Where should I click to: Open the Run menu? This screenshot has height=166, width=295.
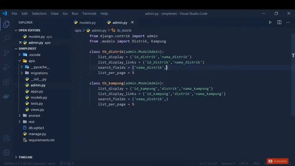pyautogui.click(x=75, y=13)
